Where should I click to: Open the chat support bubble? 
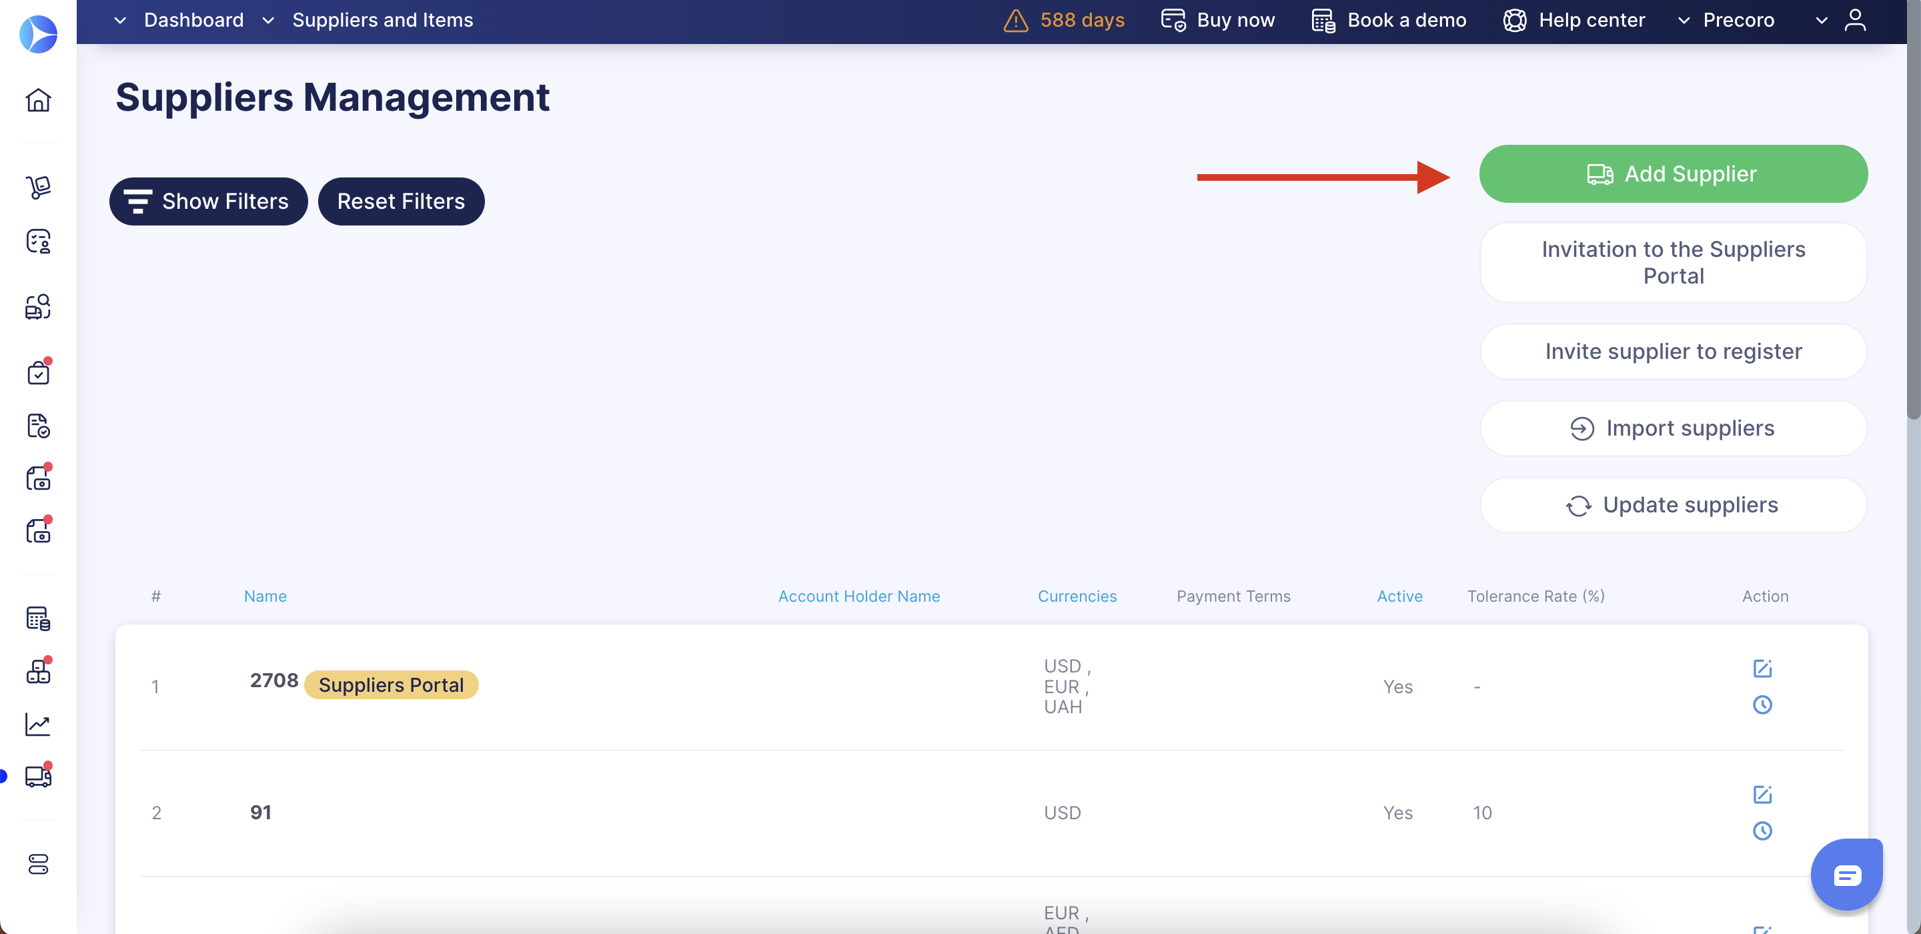pos(1846,875)
